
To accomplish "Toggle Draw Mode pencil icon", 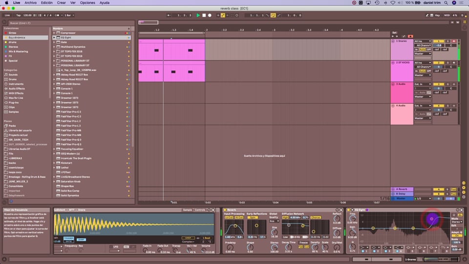I will click(427, 15).
